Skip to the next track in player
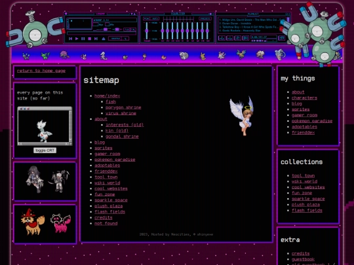The image size is (354, 265). tap(96, 39)
